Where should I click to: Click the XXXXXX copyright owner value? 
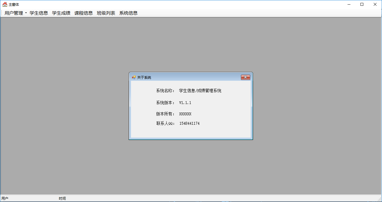tap(185, 114)
